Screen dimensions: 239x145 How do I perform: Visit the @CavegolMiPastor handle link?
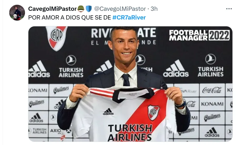(120, 9)
